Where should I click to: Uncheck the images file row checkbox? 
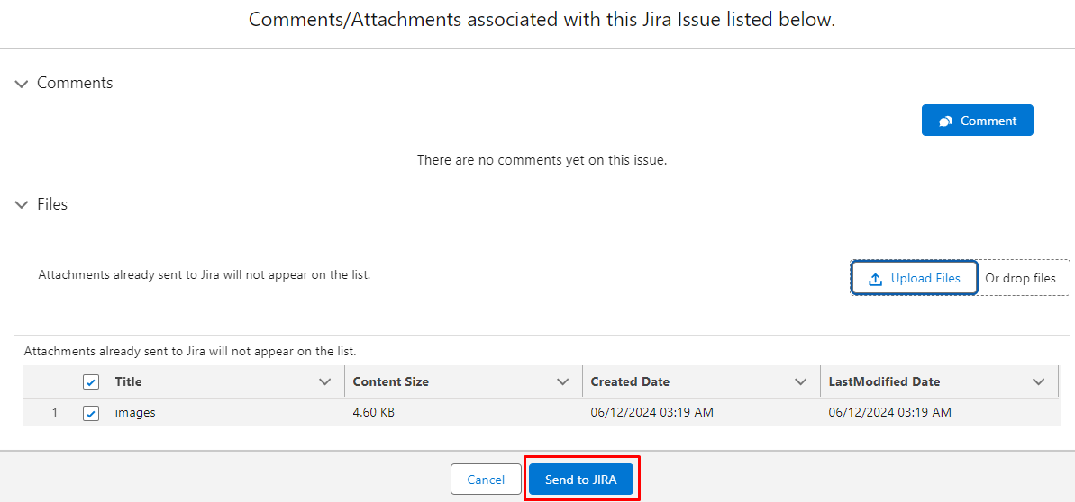[90, 413]
